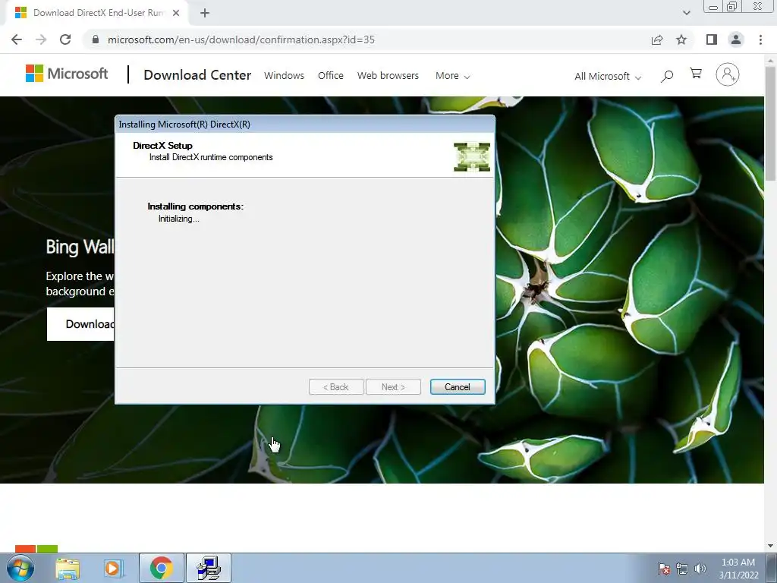Restore down the Chrome window
The image size is (777, 583).
pyautogui.click(x=731, y=6)
